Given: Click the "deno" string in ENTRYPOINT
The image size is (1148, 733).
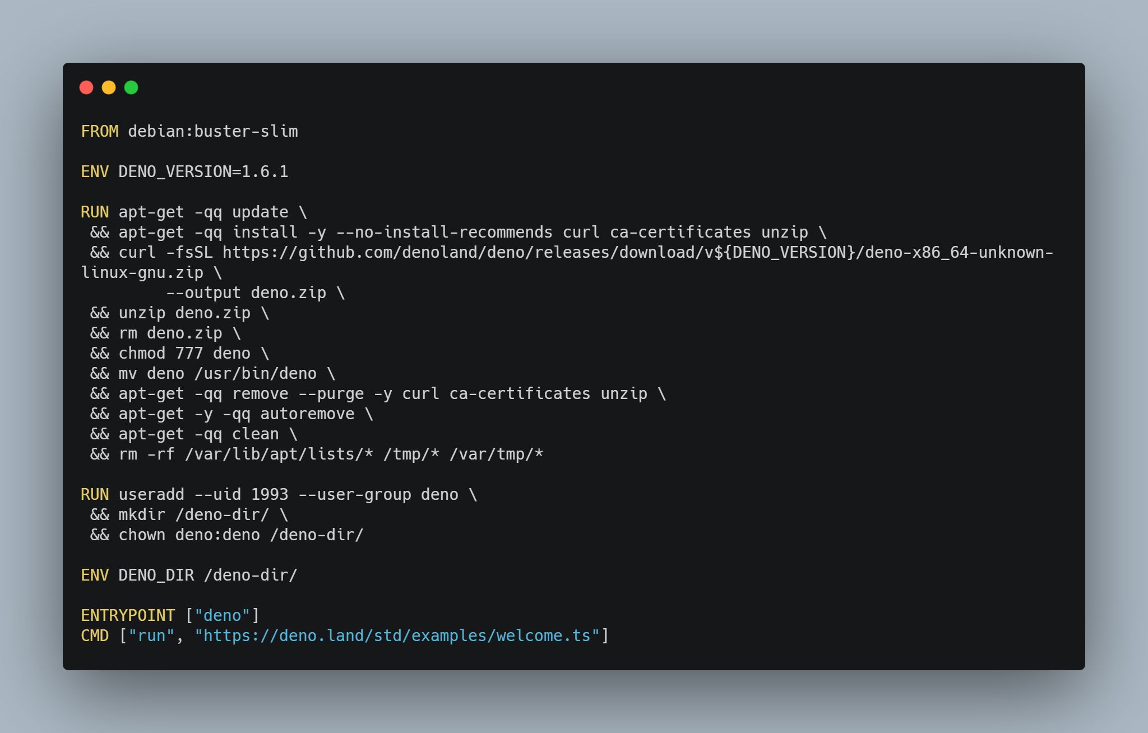Looking at the screenshot, I should pyautogui.click(x=222, y=616).
